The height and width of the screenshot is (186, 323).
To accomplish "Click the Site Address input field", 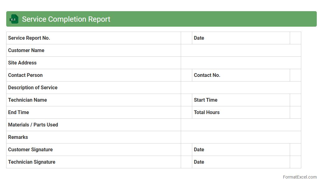I will tap(241, 63).
